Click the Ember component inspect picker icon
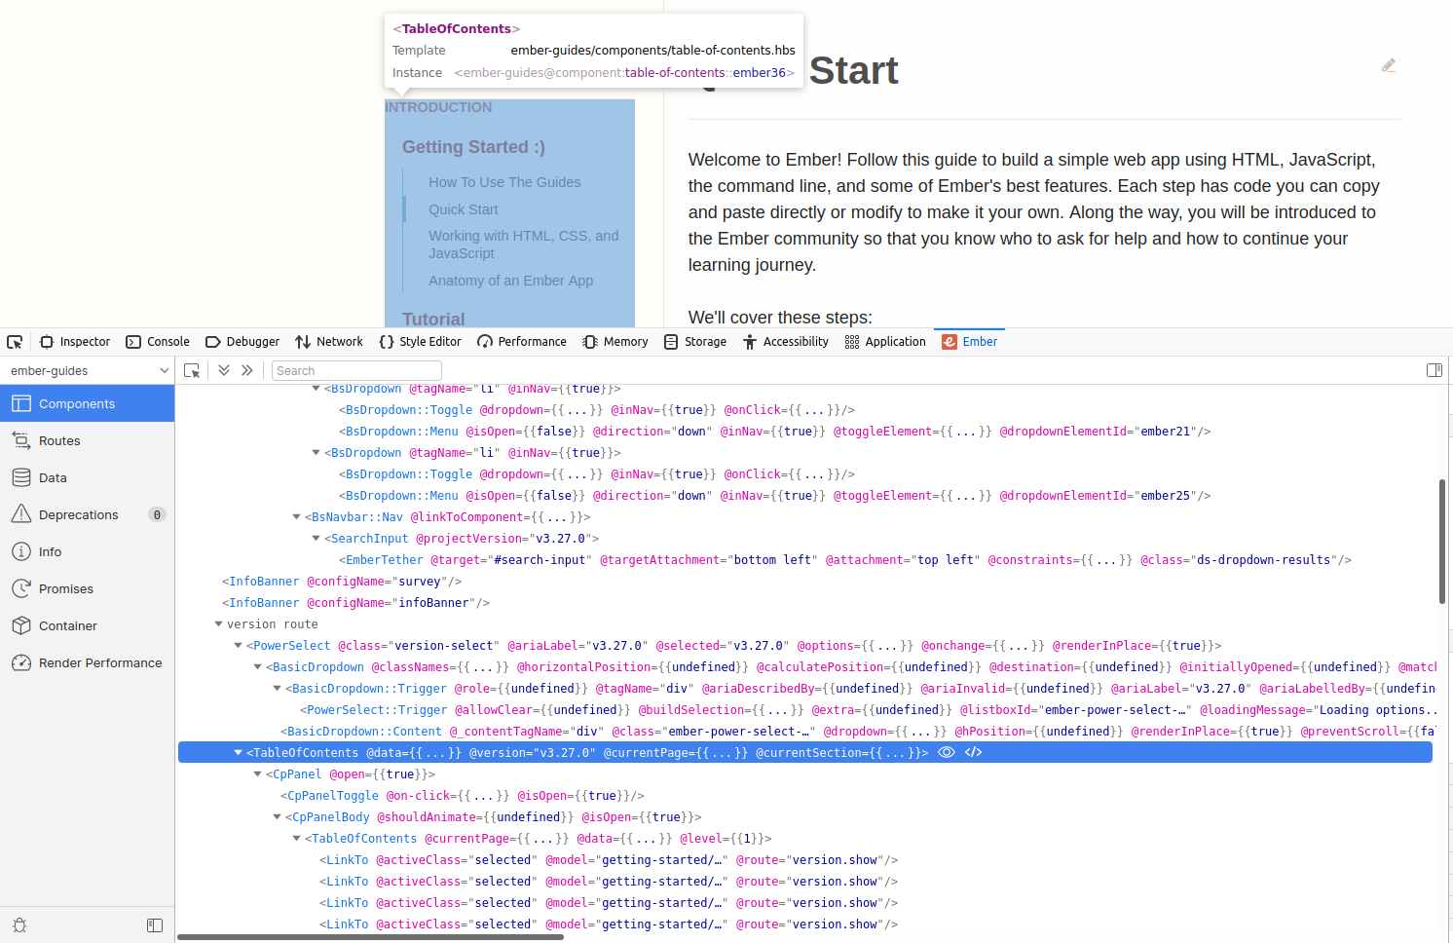 (192, 370)
